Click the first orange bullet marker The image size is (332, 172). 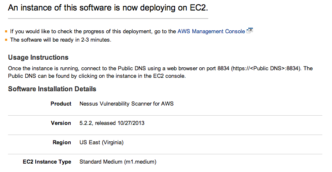(6, 32)
